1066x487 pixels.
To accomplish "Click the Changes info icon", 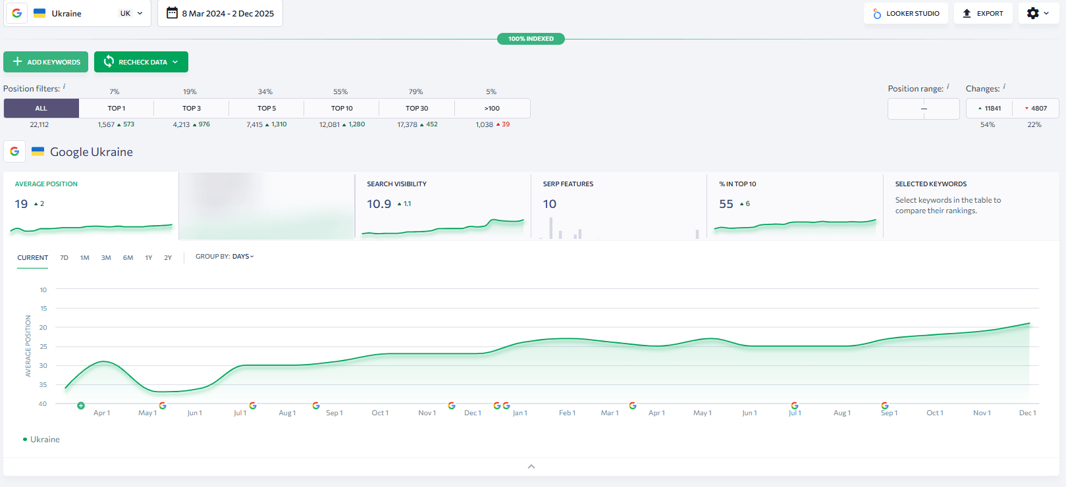I will tap(1004, 87).
